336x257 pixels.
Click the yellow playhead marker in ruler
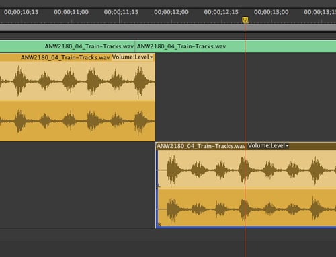(x=245, y=20)
